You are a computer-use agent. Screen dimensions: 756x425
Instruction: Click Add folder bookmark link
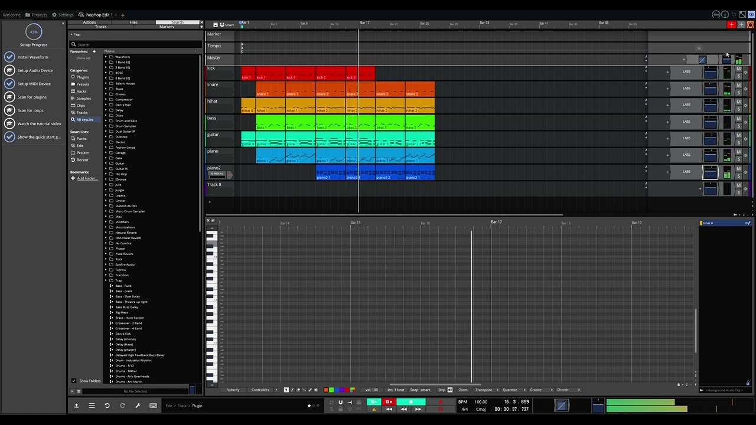point(87,178)
